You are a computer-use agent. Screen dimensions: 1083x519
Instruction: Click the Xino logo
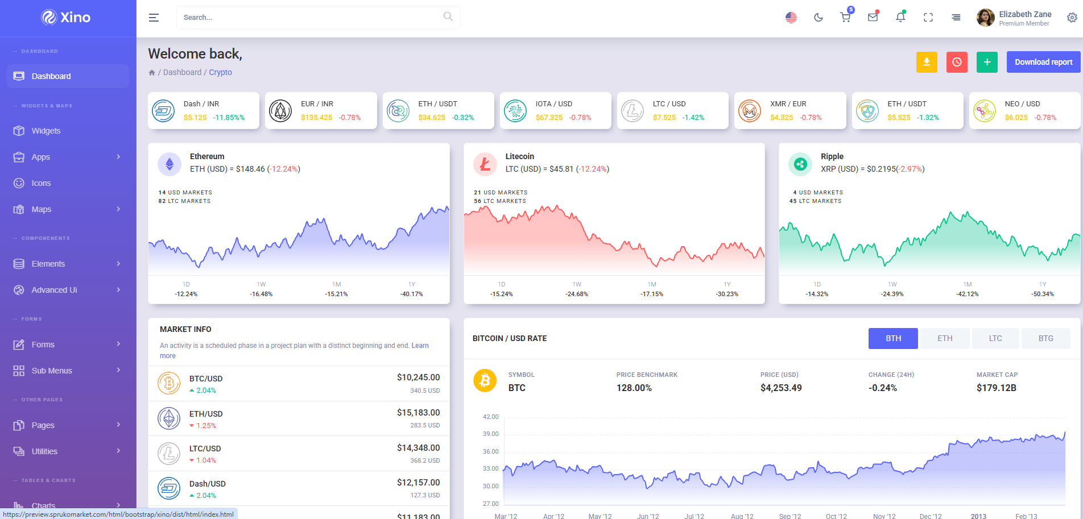(66, 18)
